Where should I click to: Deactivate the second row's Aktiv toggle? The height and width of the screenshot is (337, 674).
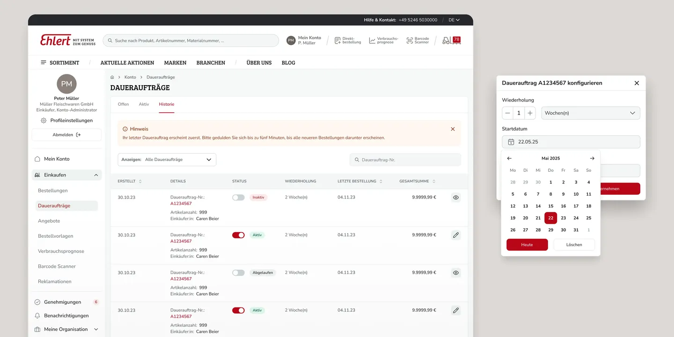coord(238,234)
